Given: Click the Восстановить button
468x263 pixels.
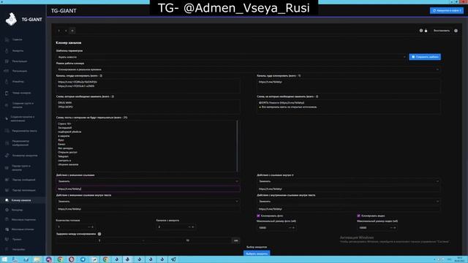Looking at the screenshot, I should 442,31.
